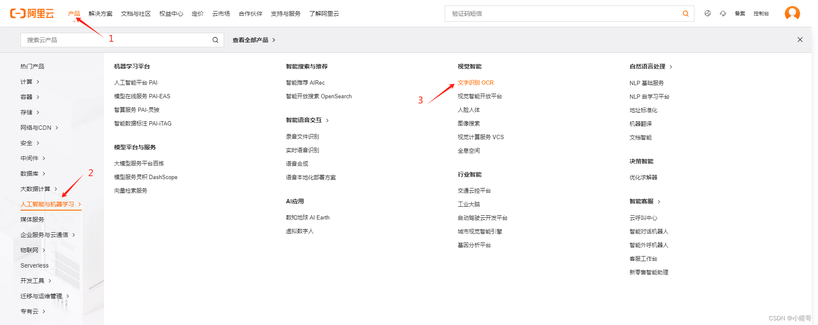This screenshot has height=325, width=818.
Task: Open 虚拟数字人
Action: click(x=300, y=231)
